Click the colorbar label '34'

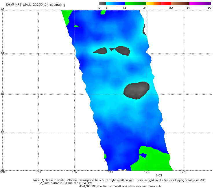point(145,8)
